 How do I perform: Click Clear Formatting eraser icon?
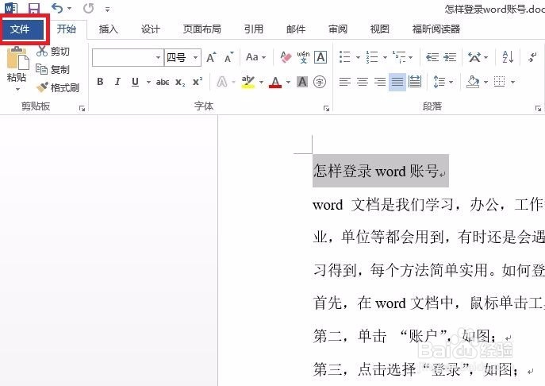point(286,57)
